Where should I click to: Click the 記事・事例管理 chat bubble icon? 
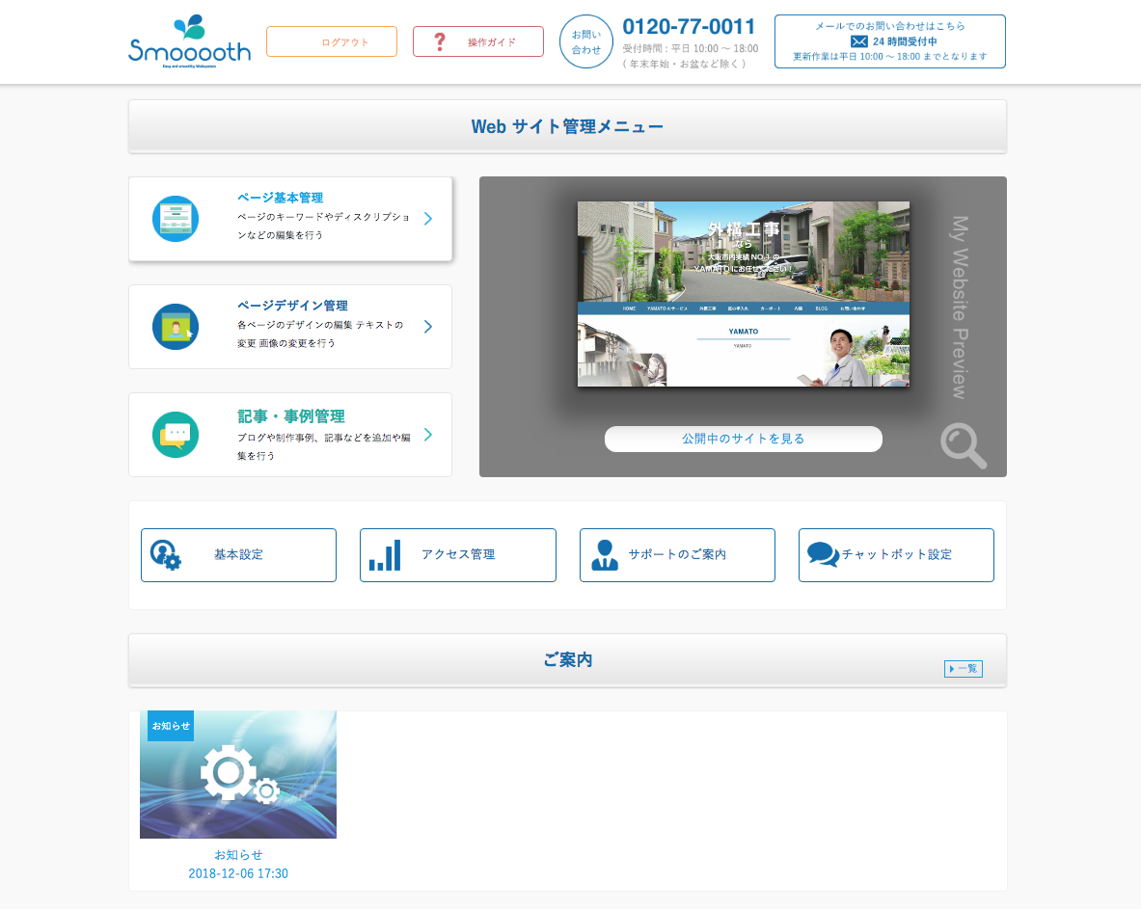tap(176, 435)
